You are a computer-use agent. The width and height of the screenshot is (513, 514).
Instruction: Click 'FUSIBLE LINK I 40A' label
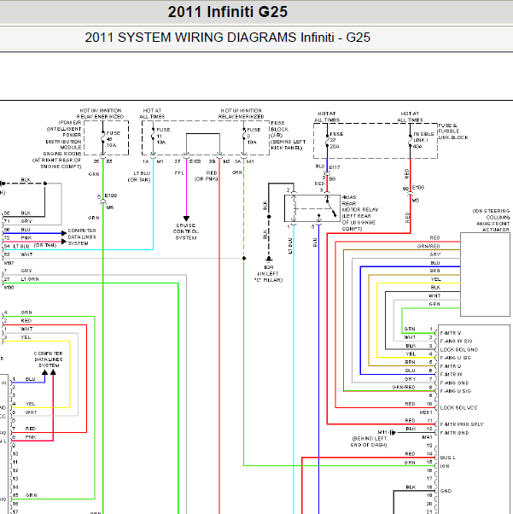(423, 140)
